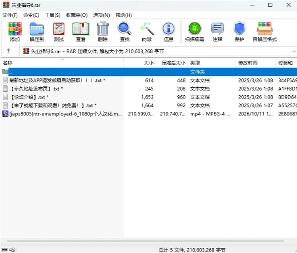Select file 最新地址及APP请发邮箱自动获取.txt
The image size is (297, 253).
click(x=57, y=80)
